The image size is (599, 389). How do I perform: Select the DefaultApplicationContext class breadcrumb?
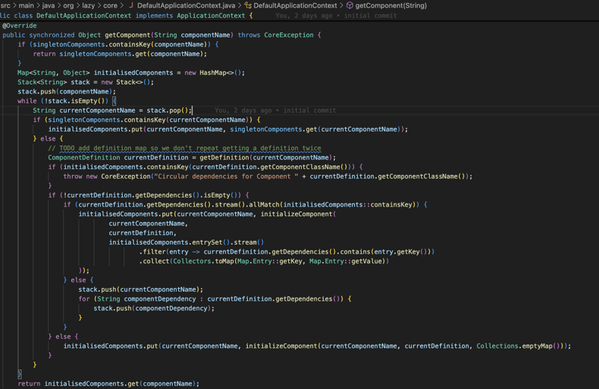tap(295, 5)
